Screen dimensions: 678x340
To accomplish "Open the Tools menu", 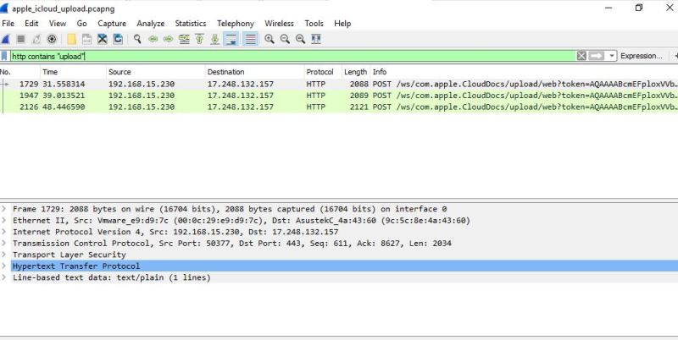I will point(314,24).
